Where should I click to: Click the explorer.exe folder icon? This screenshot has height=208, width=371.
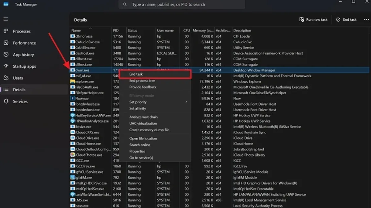[x=73, y=82]
